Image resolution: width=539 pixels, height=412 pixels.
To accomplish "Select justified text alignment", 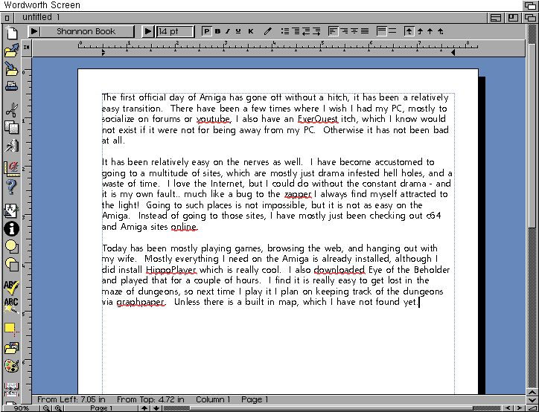I will (365, 31).
